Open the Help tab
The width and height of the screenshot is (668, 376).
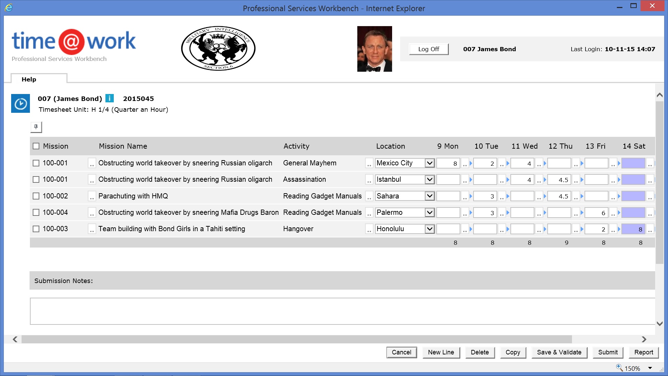point(29,79)
